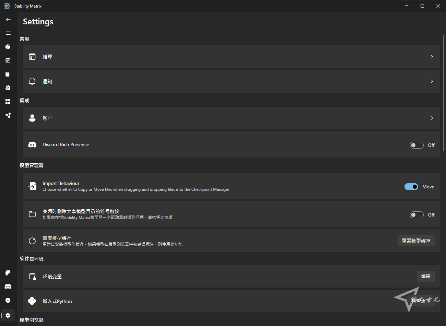Click the 常规 section header
This screenshot has width=446, height=326.
24,39
